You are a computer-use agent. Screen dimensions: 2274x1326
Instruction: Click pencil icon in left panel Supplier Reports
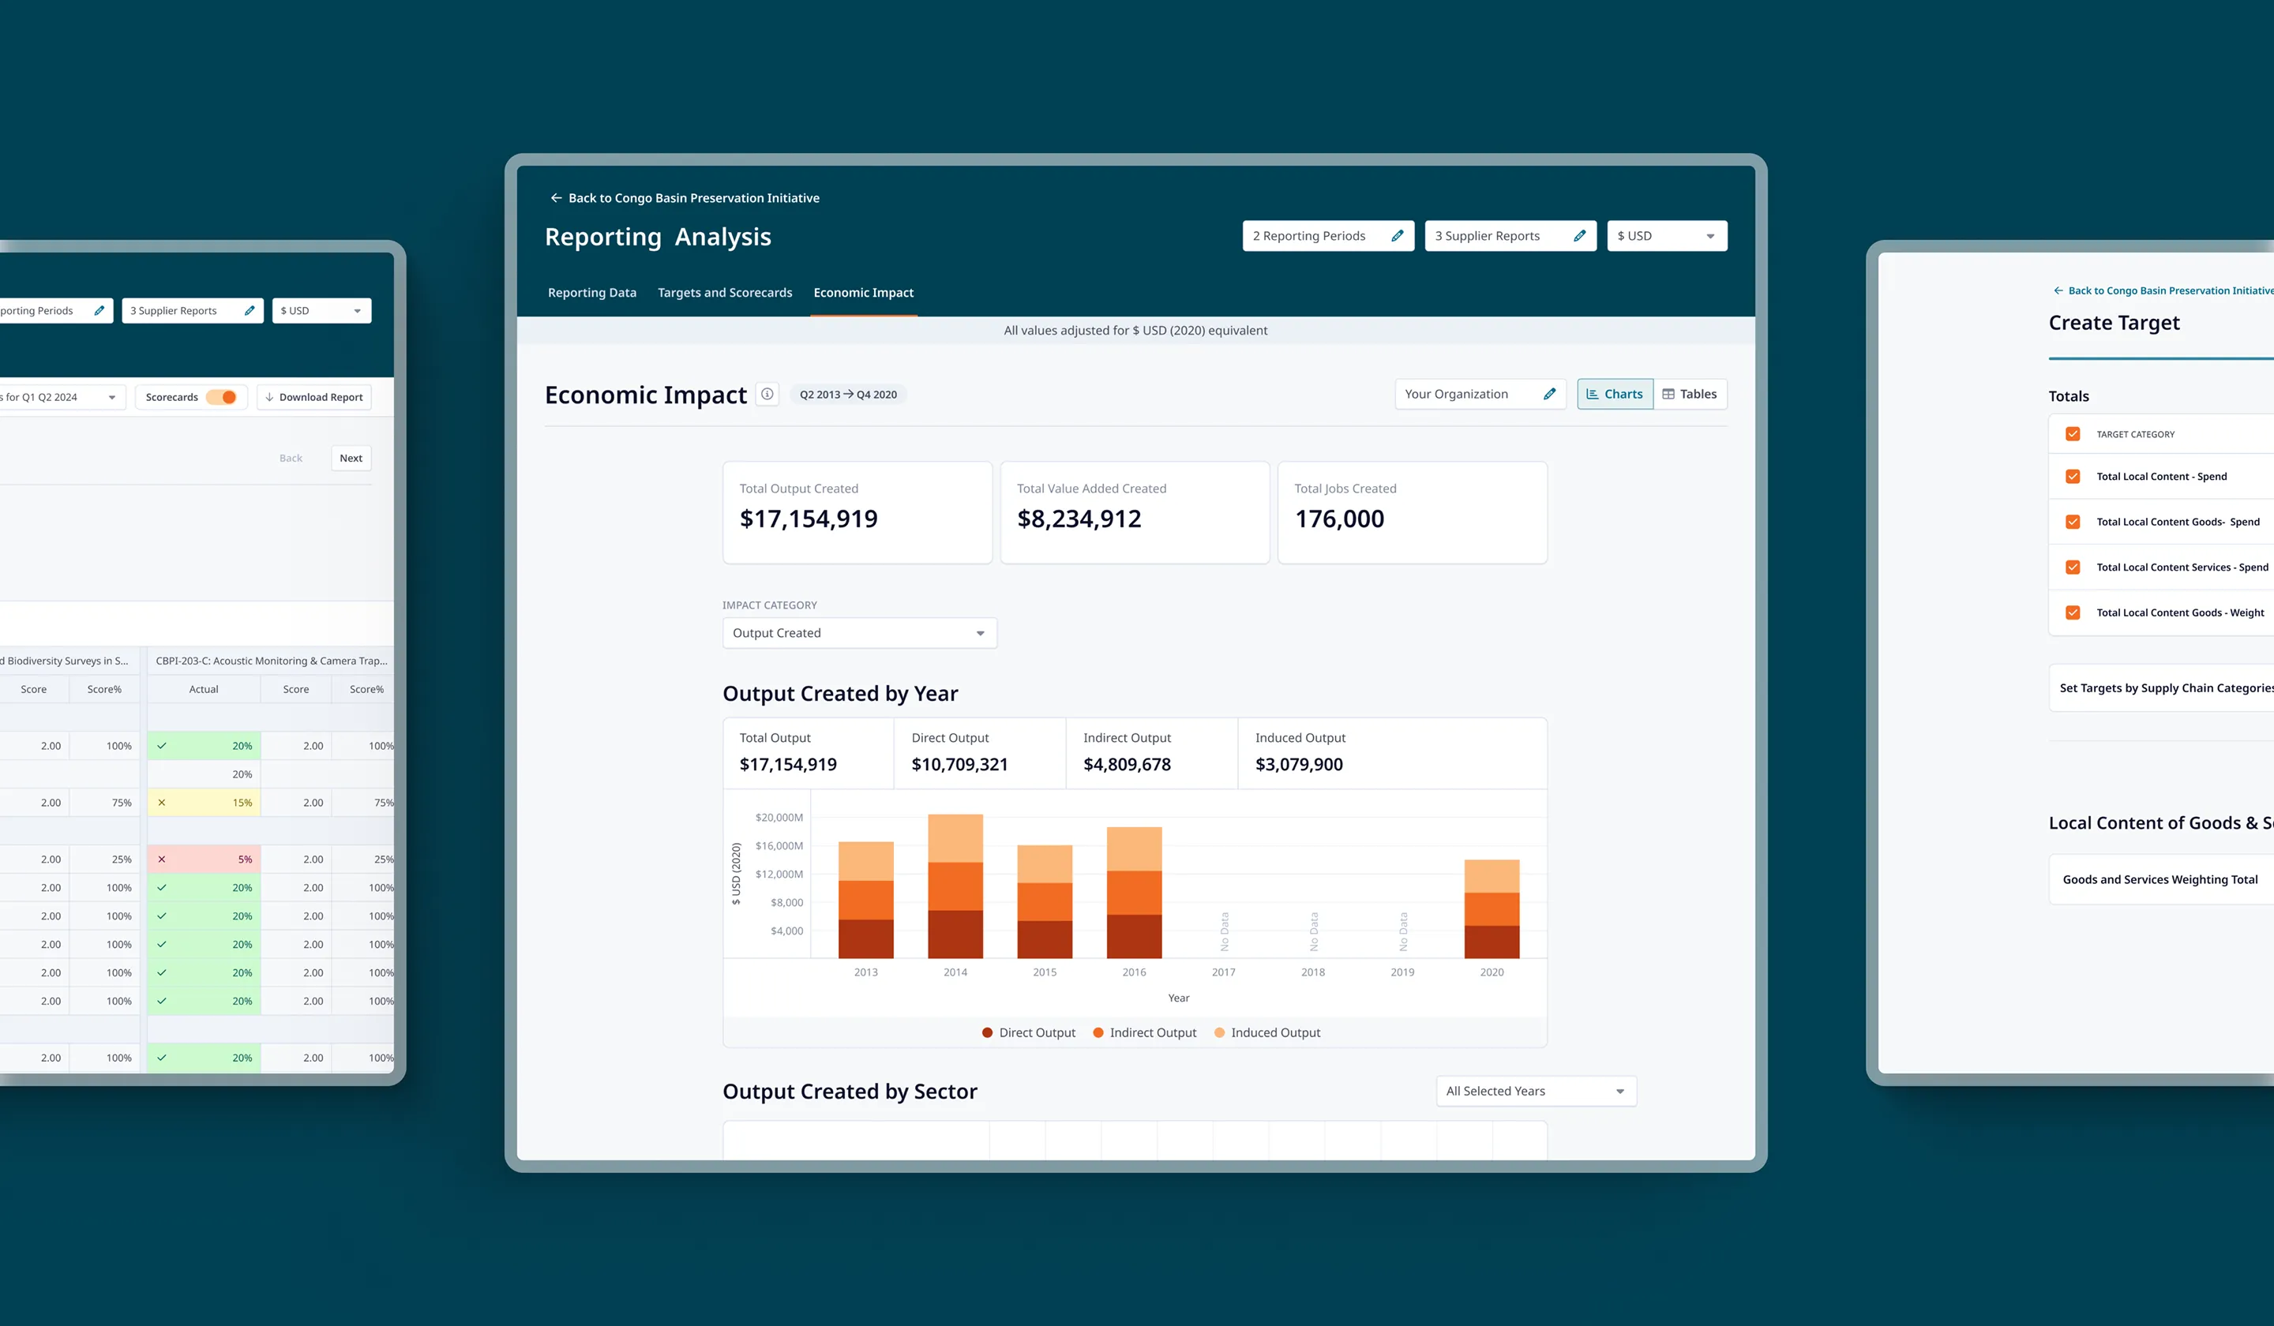[x=249, y=311]
